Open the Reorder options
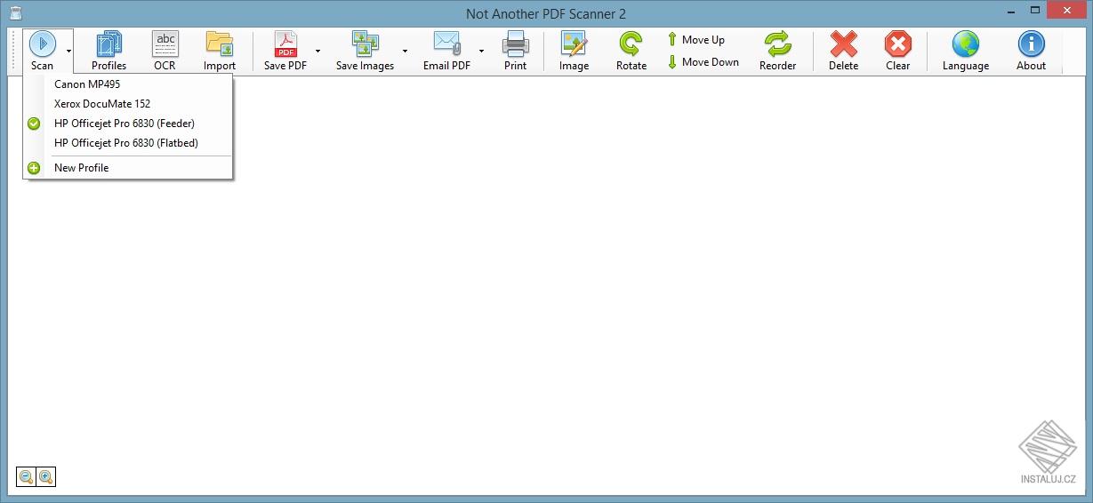1093x503 pixels. pyautogui.click(x=777, y=51)
